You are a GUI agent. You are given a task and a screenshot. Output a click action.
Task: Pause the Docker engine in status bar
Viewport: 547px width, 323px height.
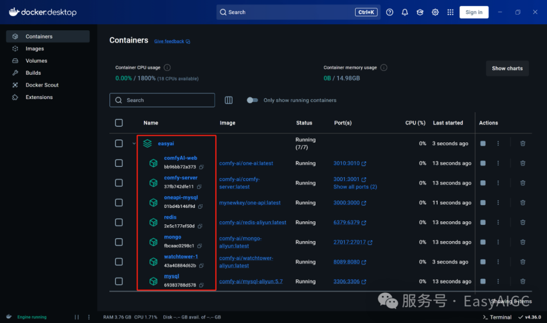[77, 317]
